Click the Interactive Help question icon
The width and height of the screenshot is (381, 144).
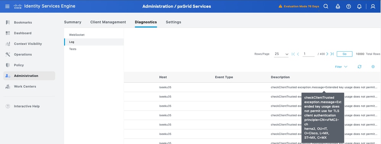tap(8, 106)
